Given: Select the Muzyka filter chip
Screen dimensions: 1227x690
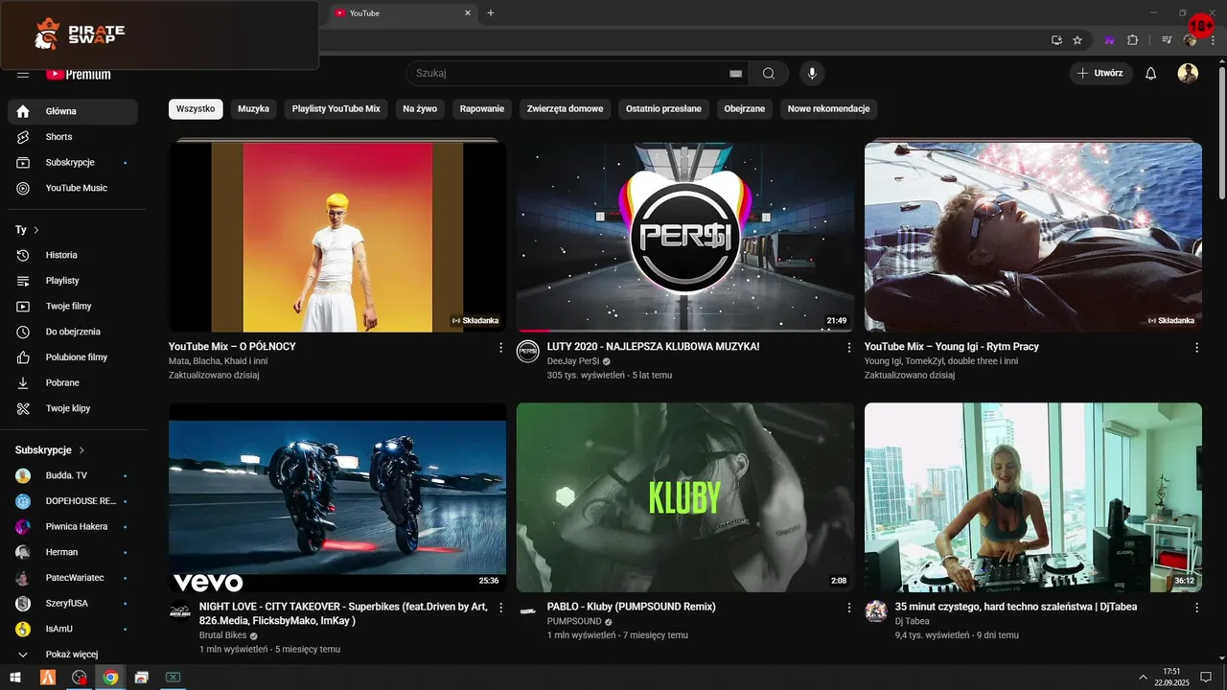Looking at the screenshot, I should 253,109.
